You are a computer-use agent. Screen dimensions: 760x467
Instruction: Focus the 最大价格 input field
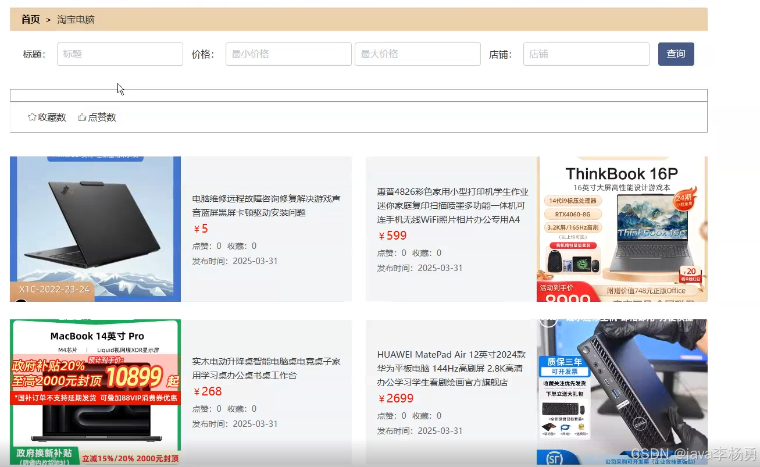point(418,54)
